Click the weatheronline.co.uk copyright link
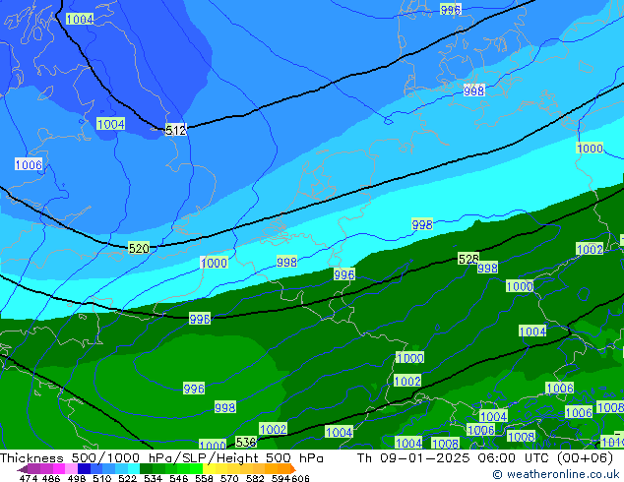This screenshot has height=482, width=624. pyautogui.click(x=555, y=474)
